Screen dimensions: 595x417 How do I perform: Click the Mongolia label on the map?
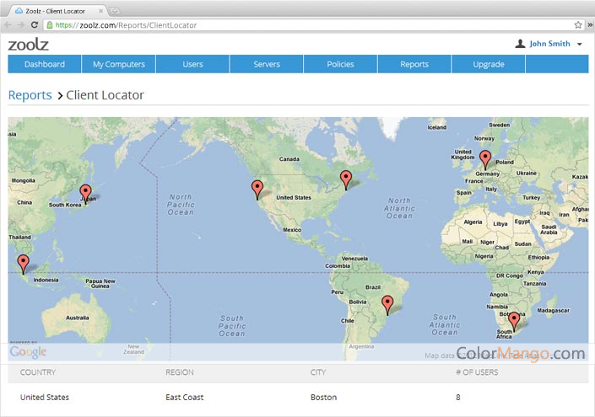23,180
